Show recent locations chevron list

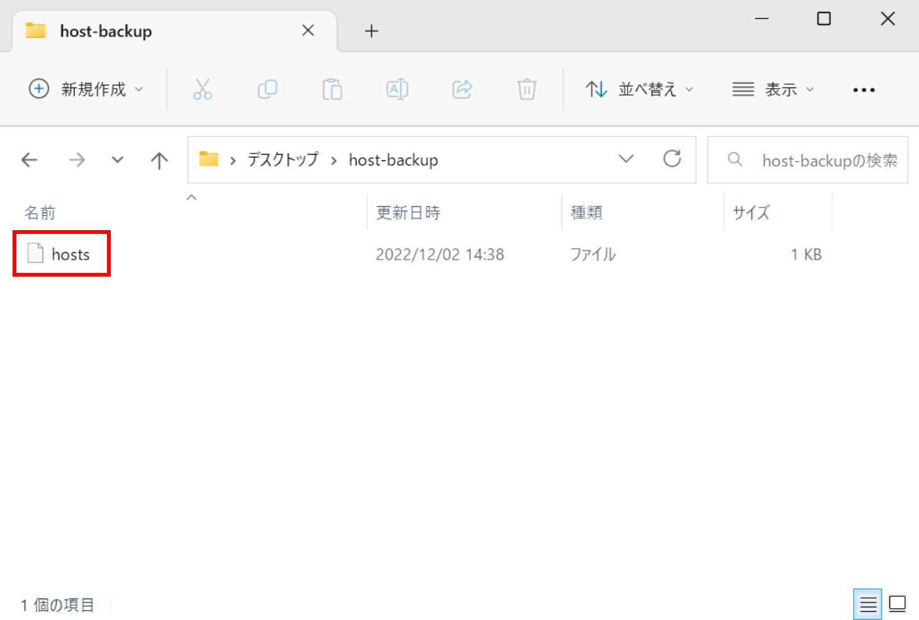[117, 160]
